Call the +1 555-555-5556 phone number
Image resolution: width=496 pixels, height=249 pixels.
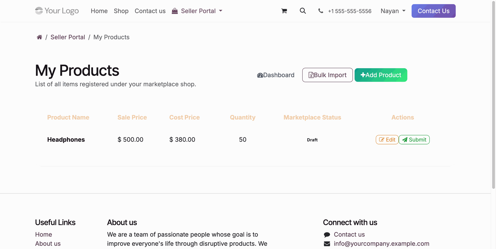pyautogui.click(x=350, y=11)
